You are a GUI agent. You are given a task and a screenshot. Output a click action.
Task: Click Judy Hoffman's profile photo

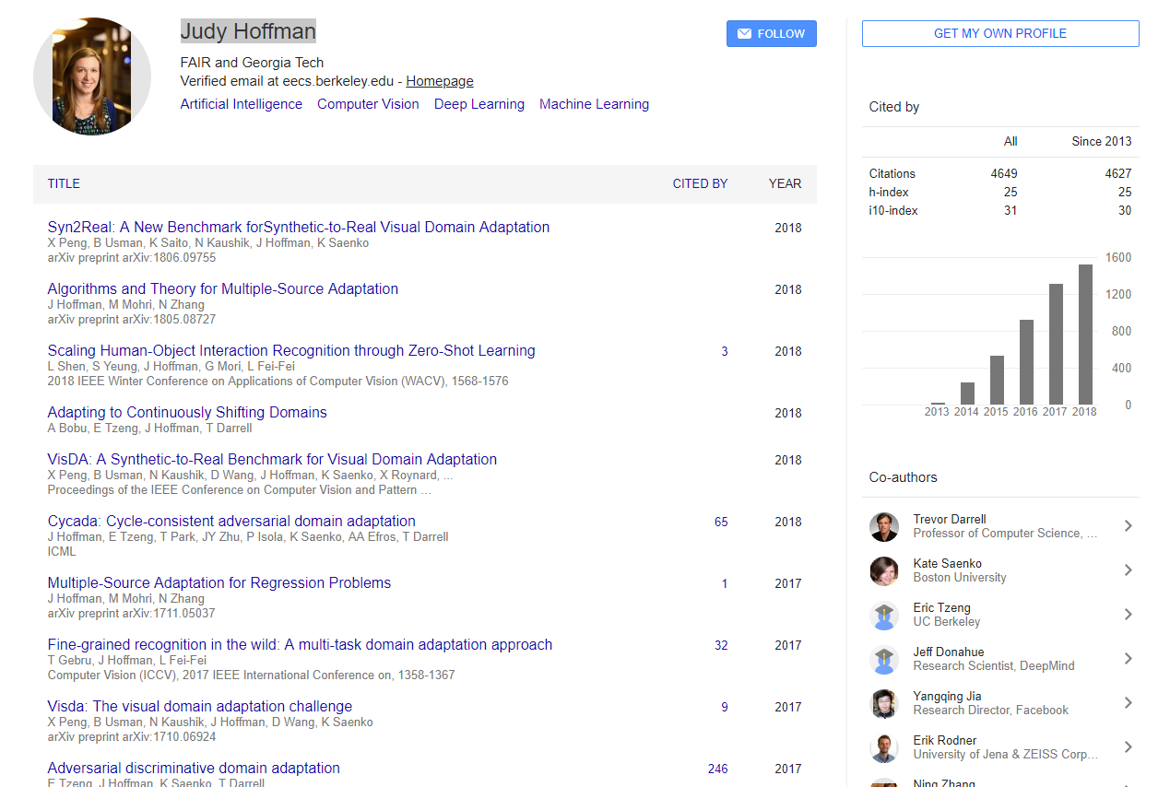[x=92, y=77]
